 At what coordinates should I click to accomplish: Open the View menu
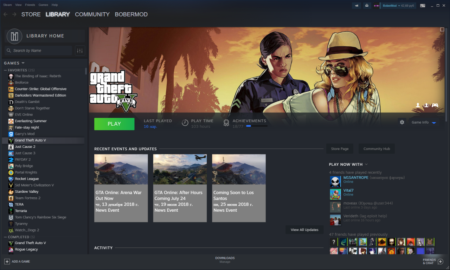click(x=19, y=5)
